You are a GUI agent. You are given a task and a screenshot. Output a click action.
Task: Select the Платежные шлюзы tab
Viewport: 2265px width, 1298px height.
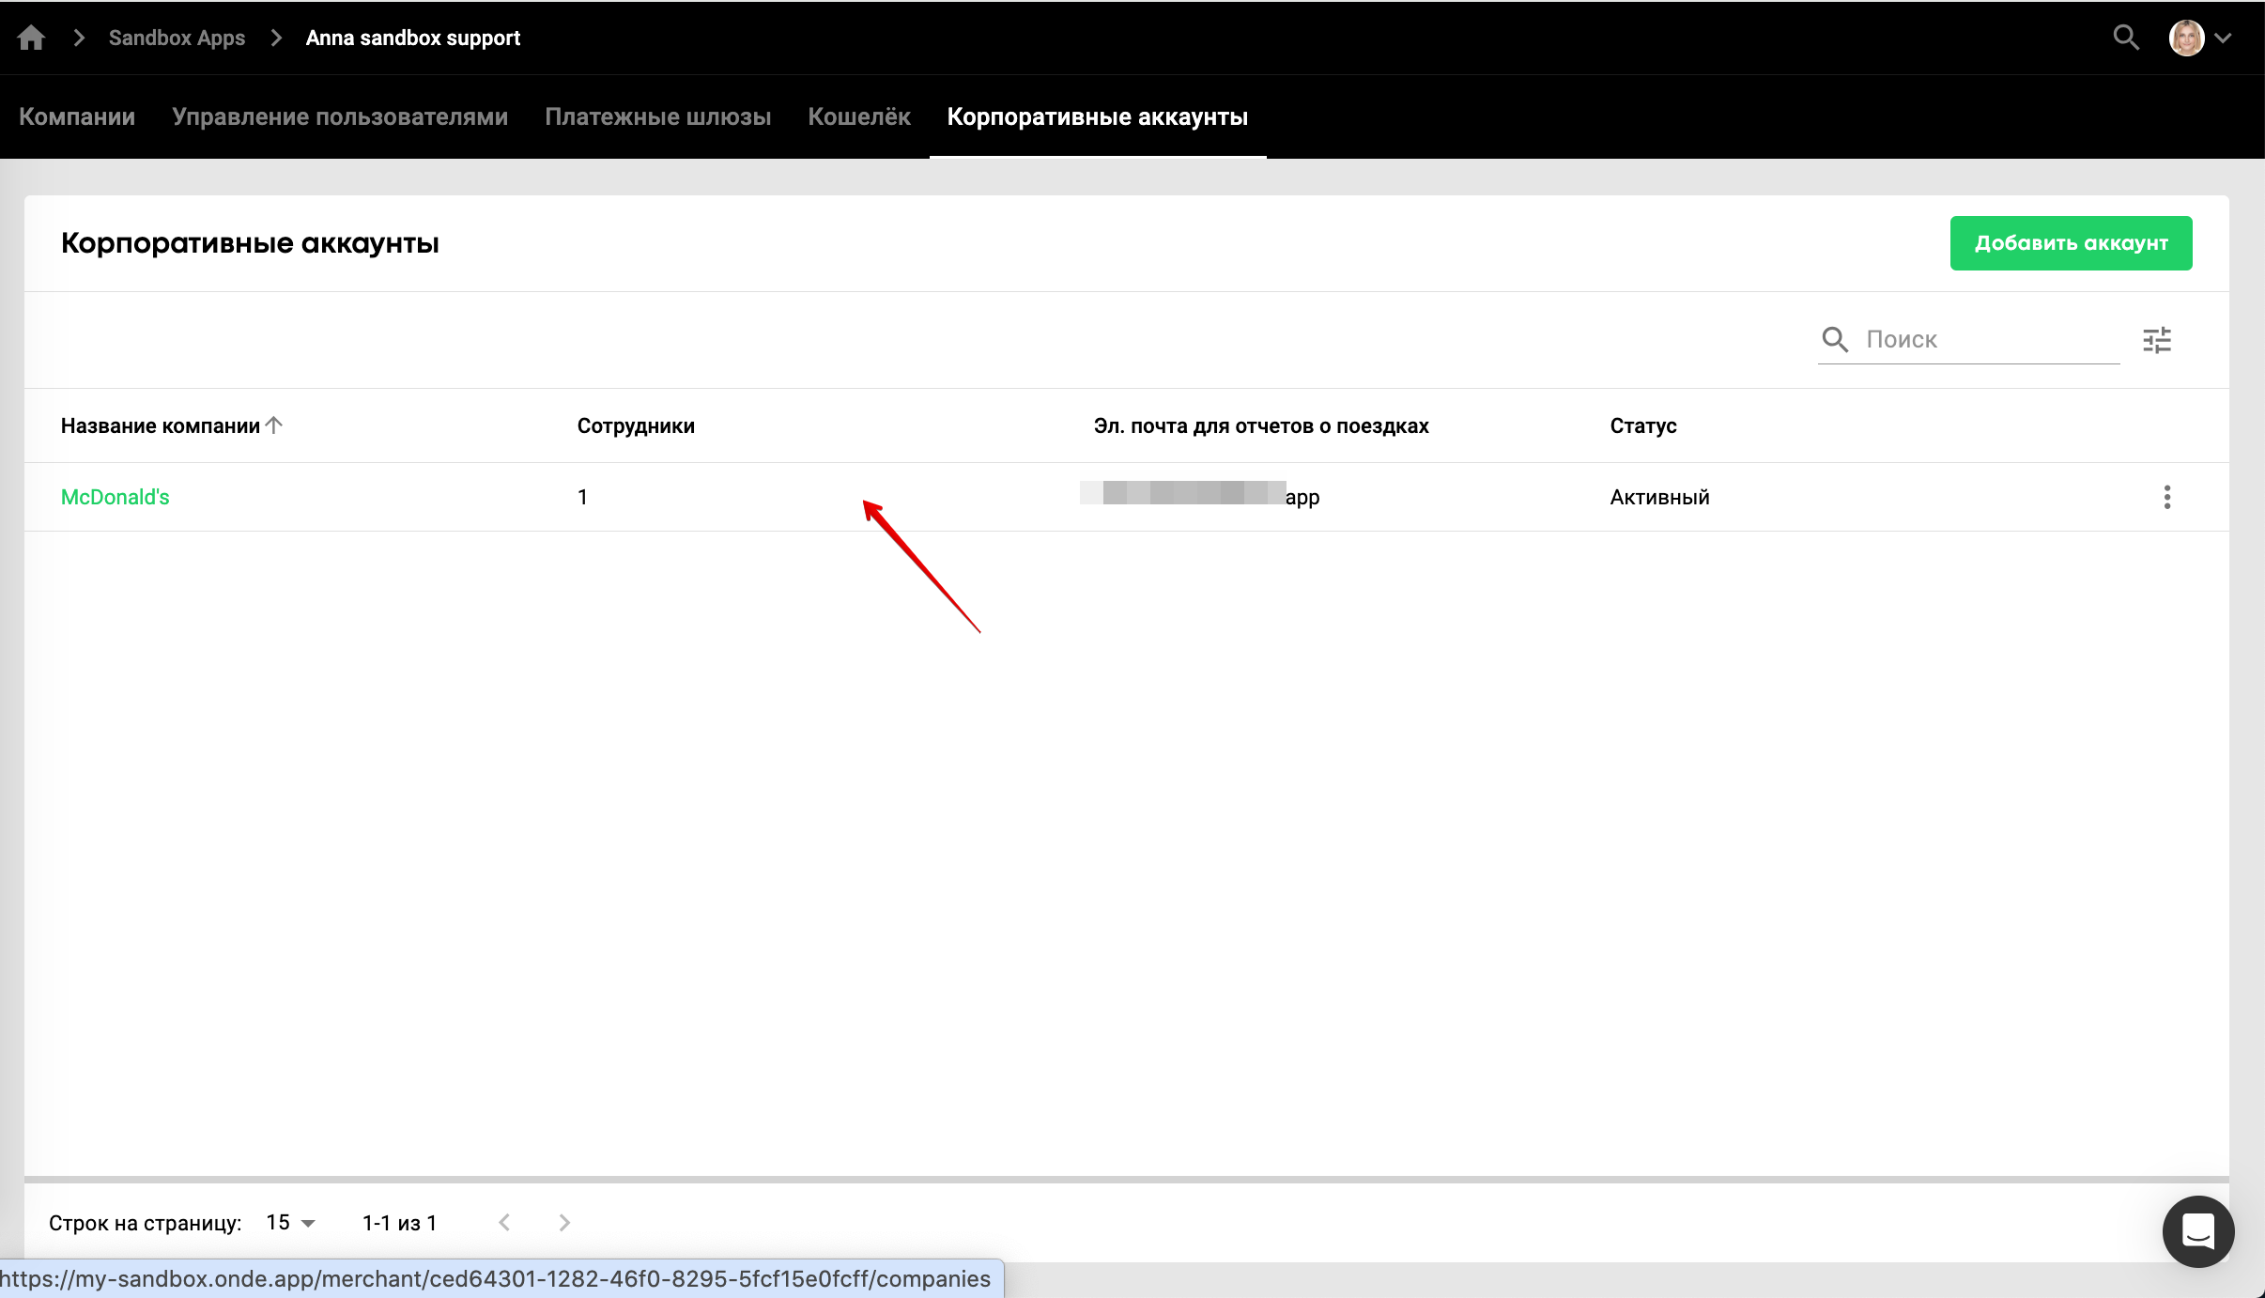tap(657, 117)
